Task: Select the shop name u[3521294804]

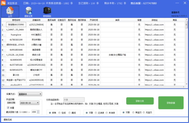Action: coord(36,25)
